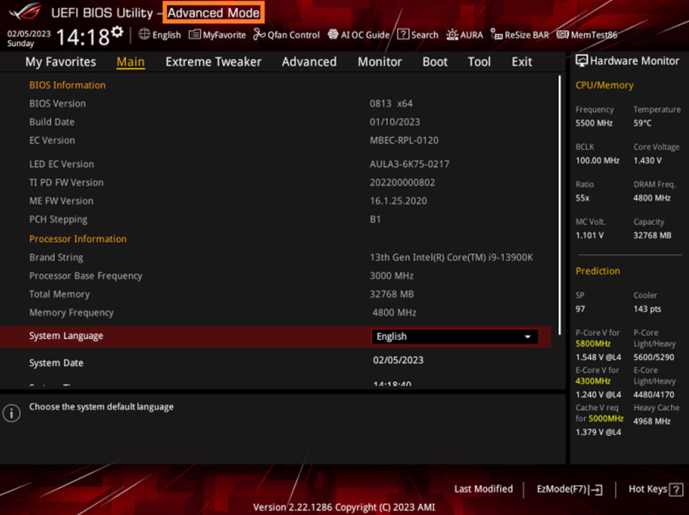Click the ReSize BAR icon
This screenshot has height=515, width=689.
point(496,34)
